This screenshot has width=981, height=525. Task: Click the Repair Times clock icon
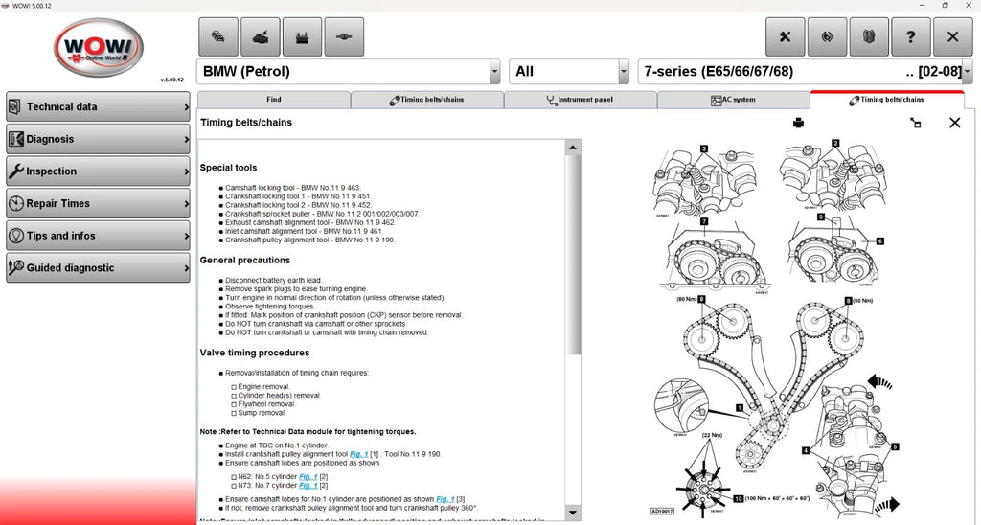pyautogui.click(x=15, y=203)
